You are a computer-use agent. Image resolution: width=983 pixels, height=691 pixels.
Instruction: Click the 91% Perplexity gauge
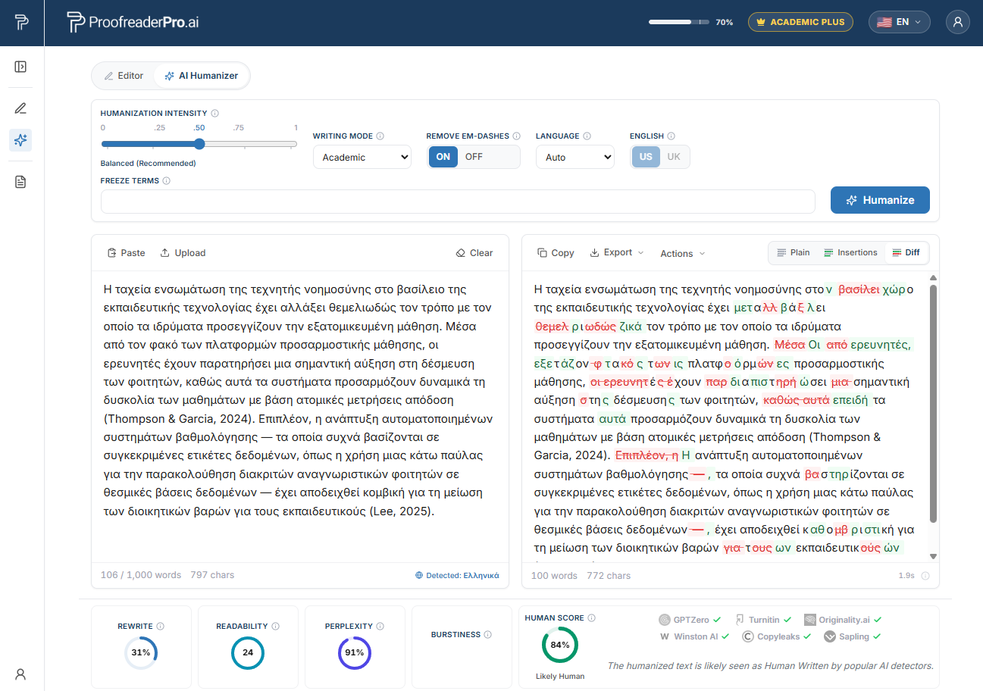(x=354, y=652)
